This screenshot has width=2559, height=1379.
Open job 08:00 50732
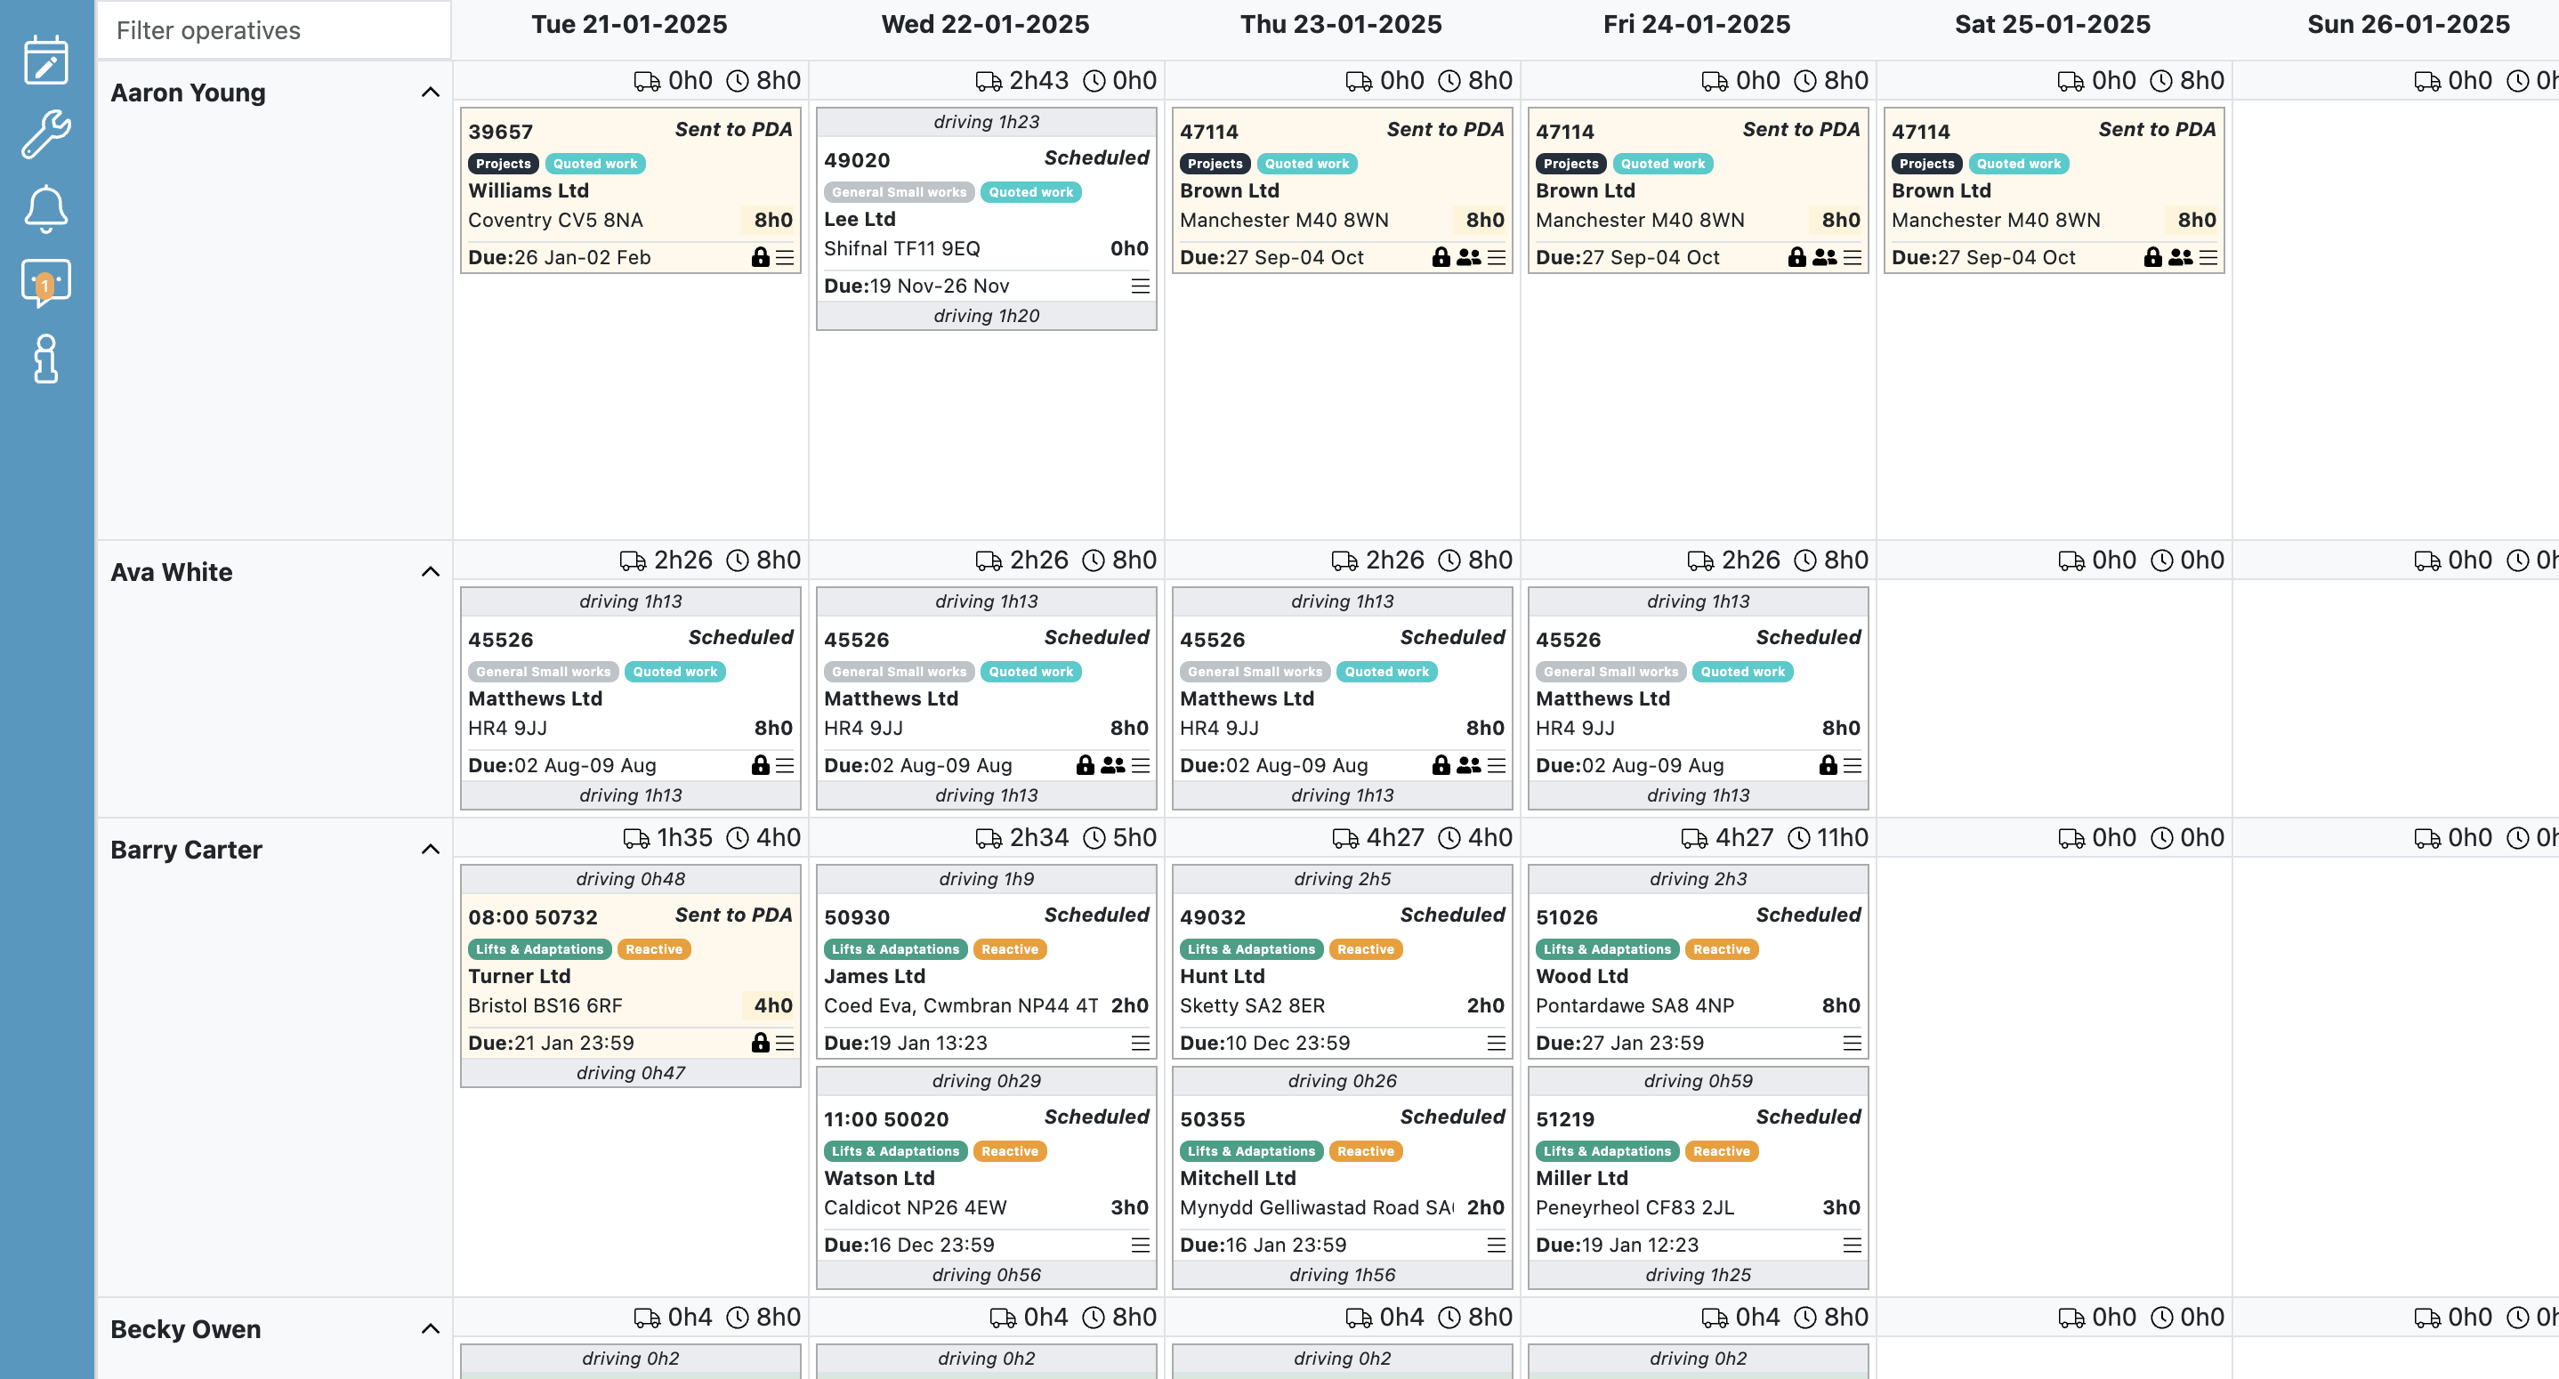pos(532,918)
